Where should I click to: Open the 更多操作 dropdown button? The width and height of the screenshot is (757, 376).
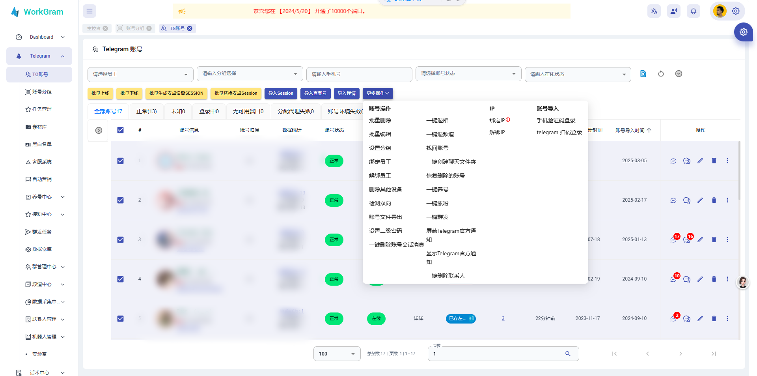378,93
